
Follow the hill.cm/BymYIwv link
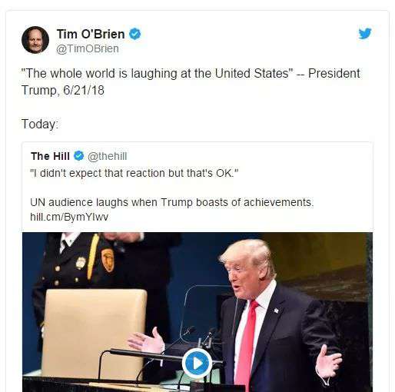coord(69,217)
